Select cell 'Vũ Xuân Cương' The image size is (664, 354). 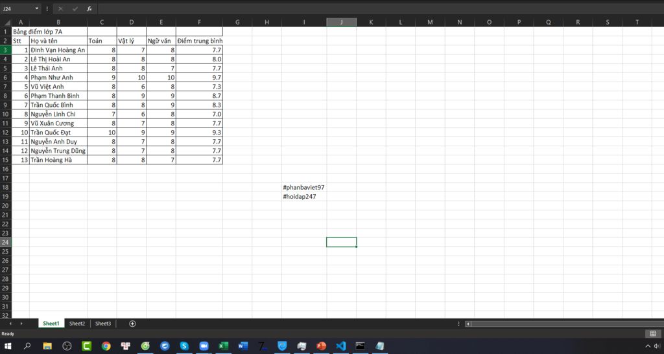tap(58, 124)
